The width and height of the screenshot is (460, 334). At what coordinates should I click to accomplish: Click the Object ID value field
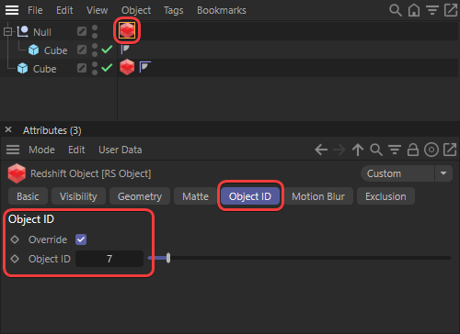click(x=109, y=259)
